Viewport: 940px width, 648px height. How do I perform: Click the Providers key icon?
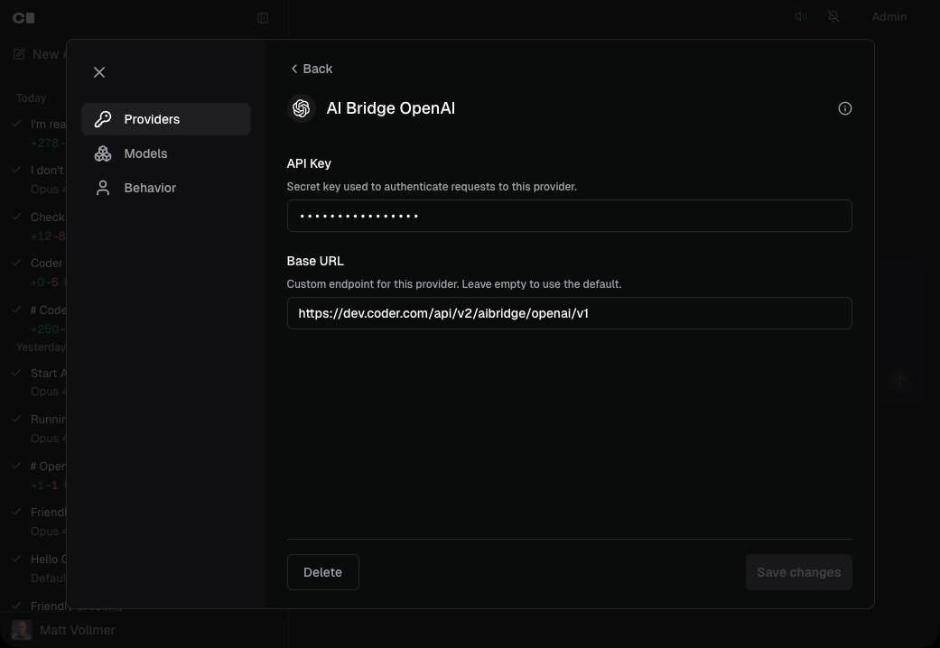(103, 119)
